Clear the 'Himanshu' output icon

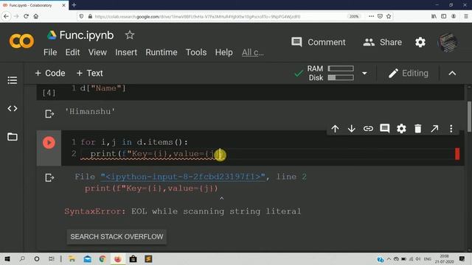(x=49, y=114)
